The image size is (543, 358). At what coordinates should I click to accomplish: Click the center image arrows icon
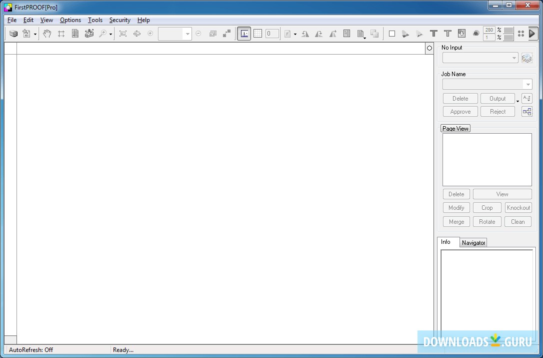click(x=137, y=34)
